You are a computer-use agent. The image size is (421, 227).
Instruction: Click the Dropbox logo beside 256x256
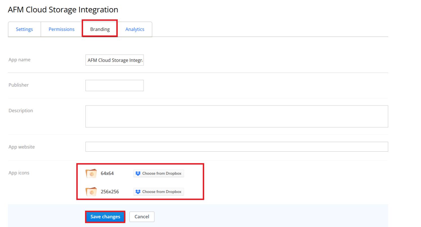pos(138,192)
